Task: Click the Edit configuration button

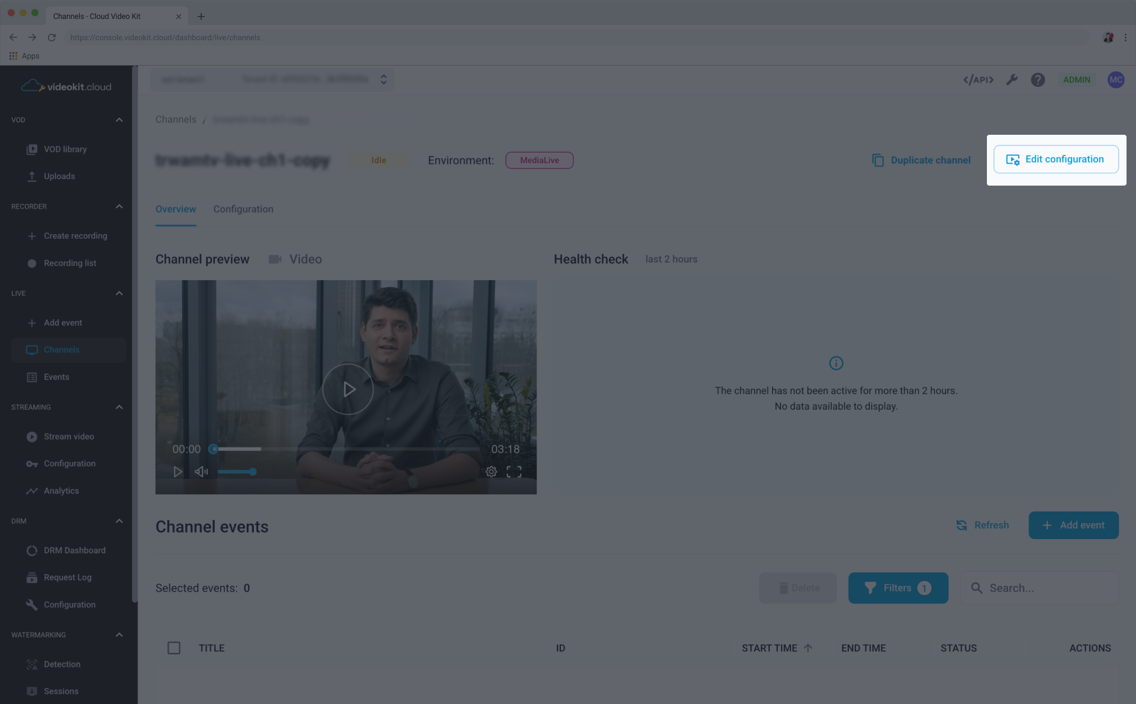Action: click(1056, 159)
